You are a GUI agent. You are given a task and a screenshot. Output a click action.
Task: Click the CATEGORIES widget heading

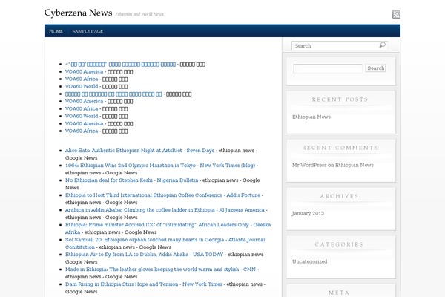click(x=339, y=244)
